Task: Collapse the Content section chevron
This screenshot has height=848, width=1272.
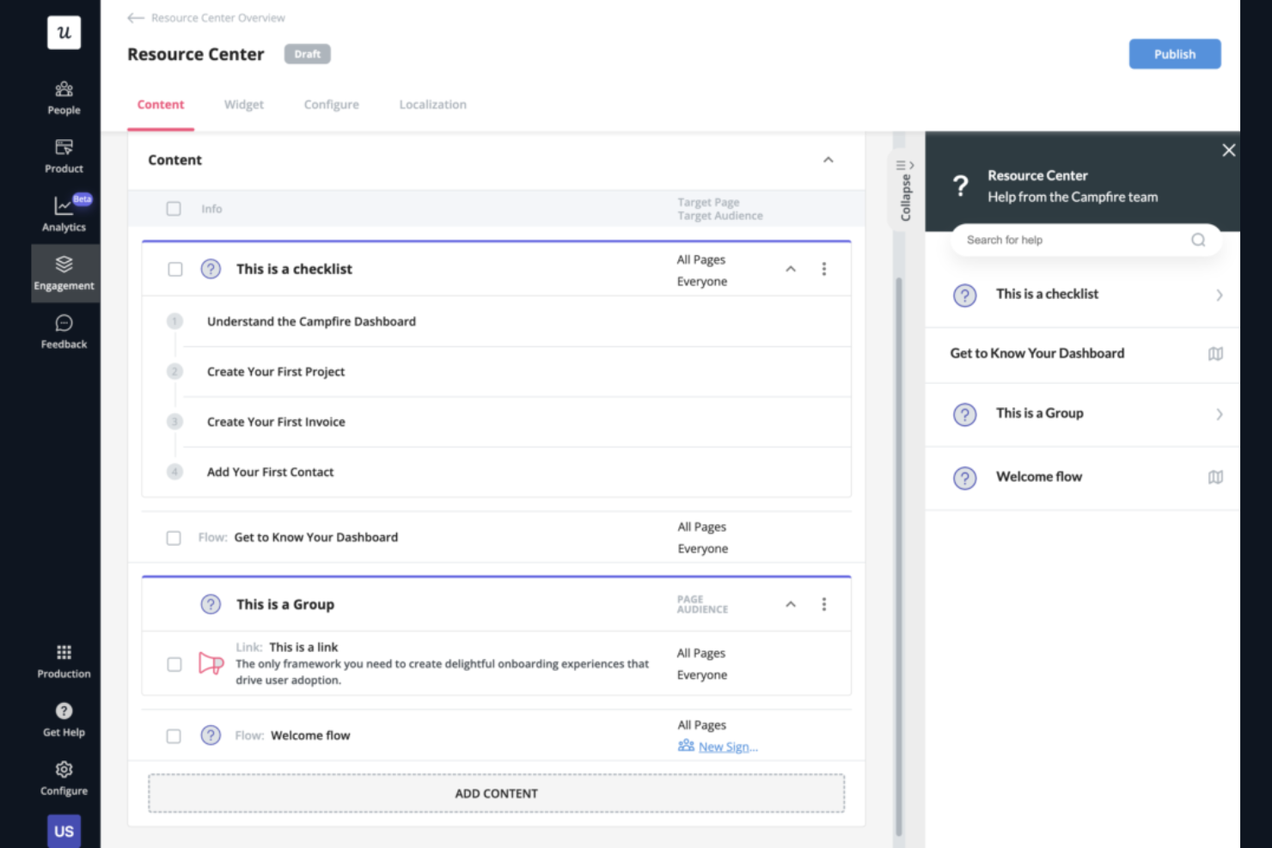Action: click(x=829, y=160)
